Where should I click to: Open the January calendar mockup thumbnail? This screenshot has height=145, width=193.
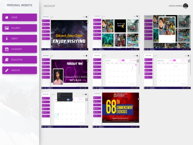pyautogui.click(x=167, y=71)
